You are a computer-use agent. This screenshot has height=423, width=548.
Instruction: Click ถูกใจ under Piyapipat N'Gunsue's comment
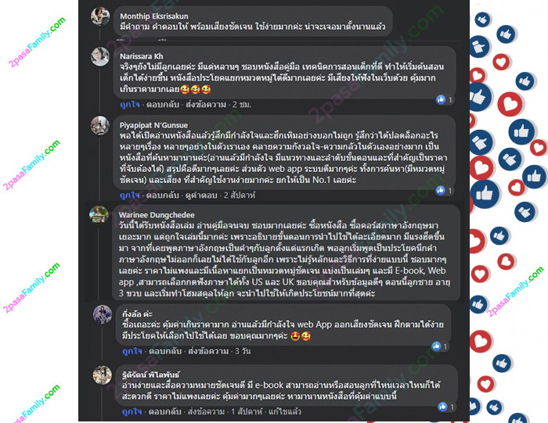pos(129,195)
